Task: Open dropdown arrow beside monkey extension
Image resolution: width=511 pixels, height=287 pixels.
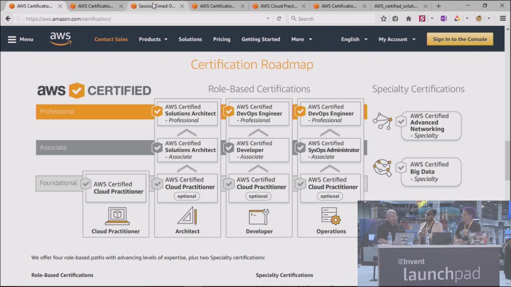Action: (x=488, y=19)
